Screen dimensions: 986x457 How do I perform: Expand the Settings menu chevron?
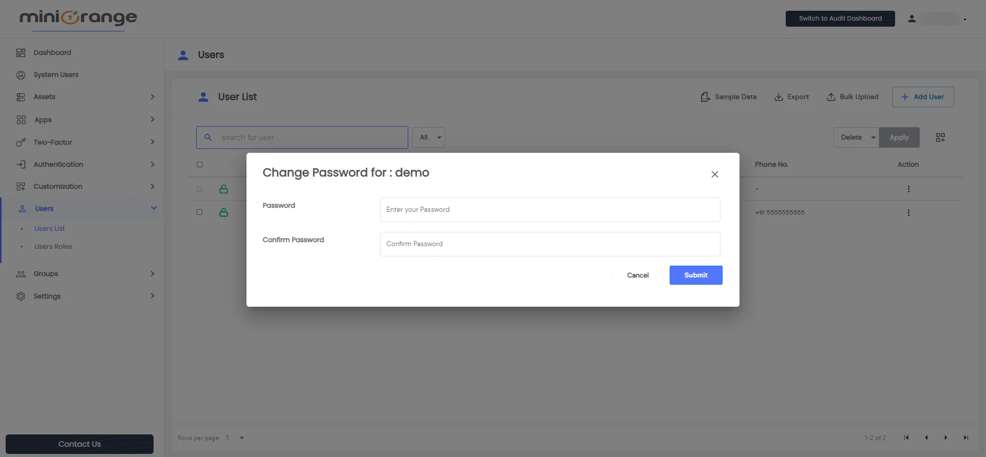click(x=153, y=295)
